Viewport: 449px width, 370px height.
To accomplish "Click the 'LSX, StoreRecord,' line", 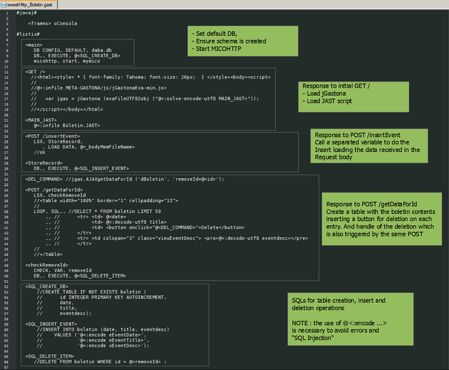I will (58, 142).
